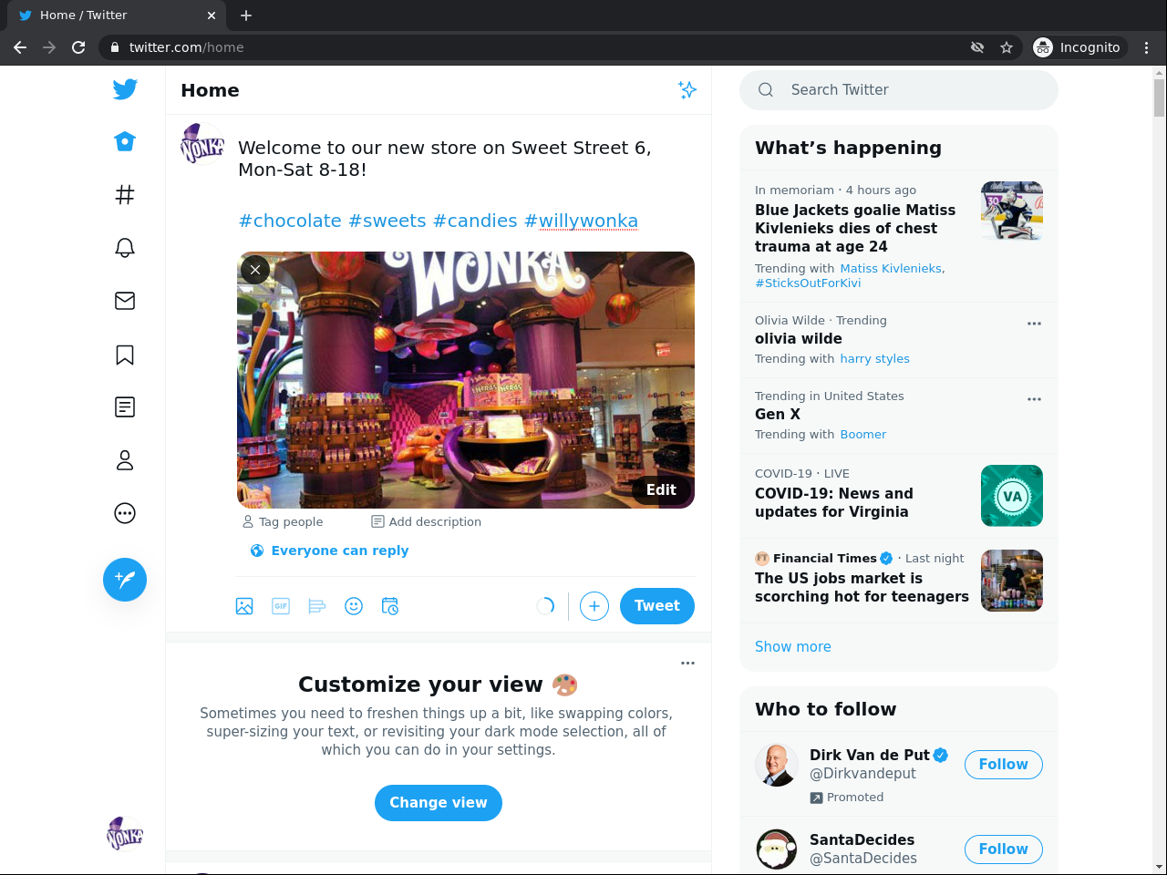Open the attached Wonka store photo
Viewport: 1167px width, 875px height.
[x=466, y=380]
